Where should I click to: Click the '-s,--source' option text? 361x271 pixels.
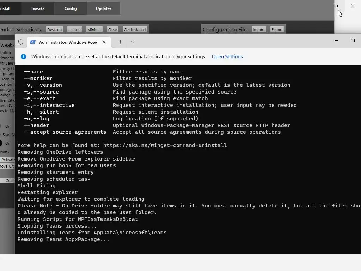(41, 92)
